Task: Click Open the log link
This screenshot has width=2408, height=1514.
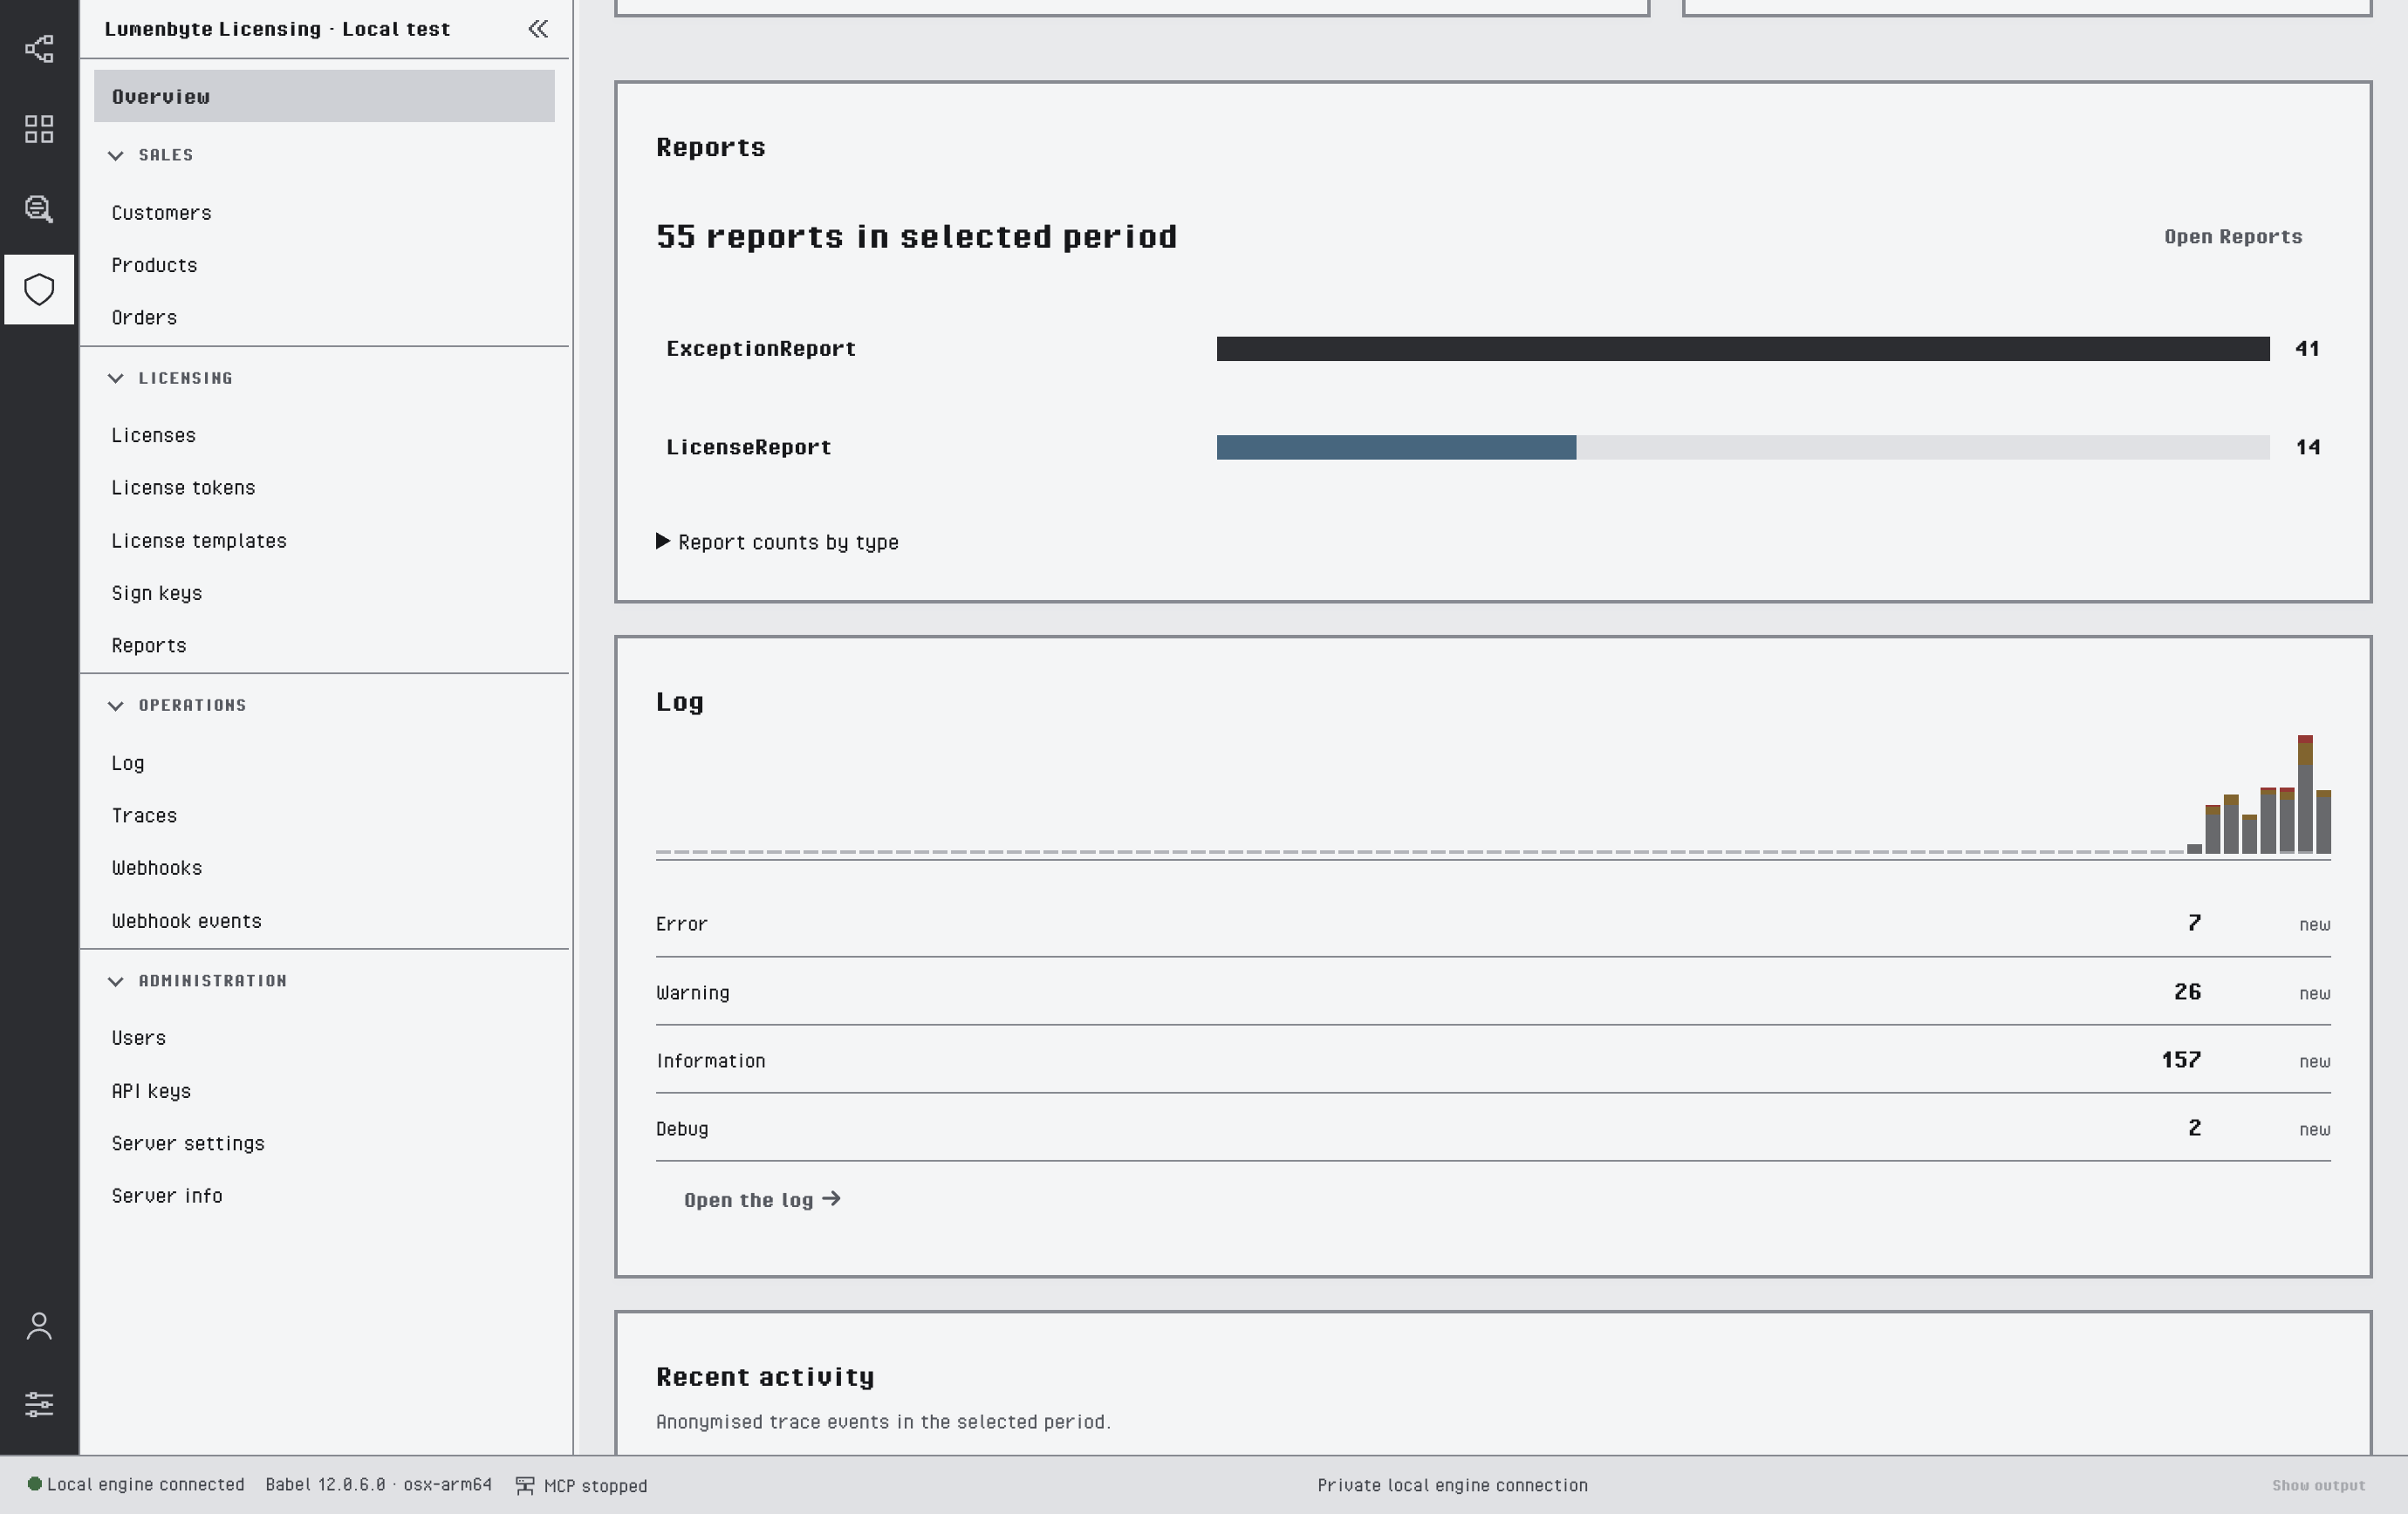Action: (x=762, y=1200)
